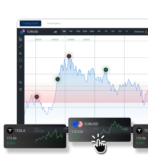Click the Low value 1.06937
The image size is (148, 168).
click(x=86, y=40)
